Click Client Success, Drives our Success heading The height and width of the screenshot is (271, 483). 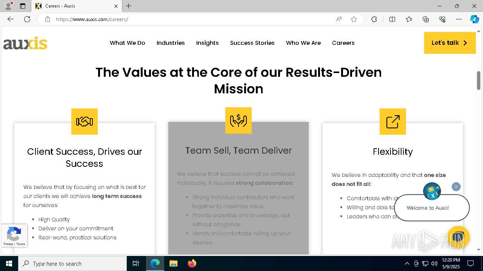pyautogui.click(x=85, y=158)
